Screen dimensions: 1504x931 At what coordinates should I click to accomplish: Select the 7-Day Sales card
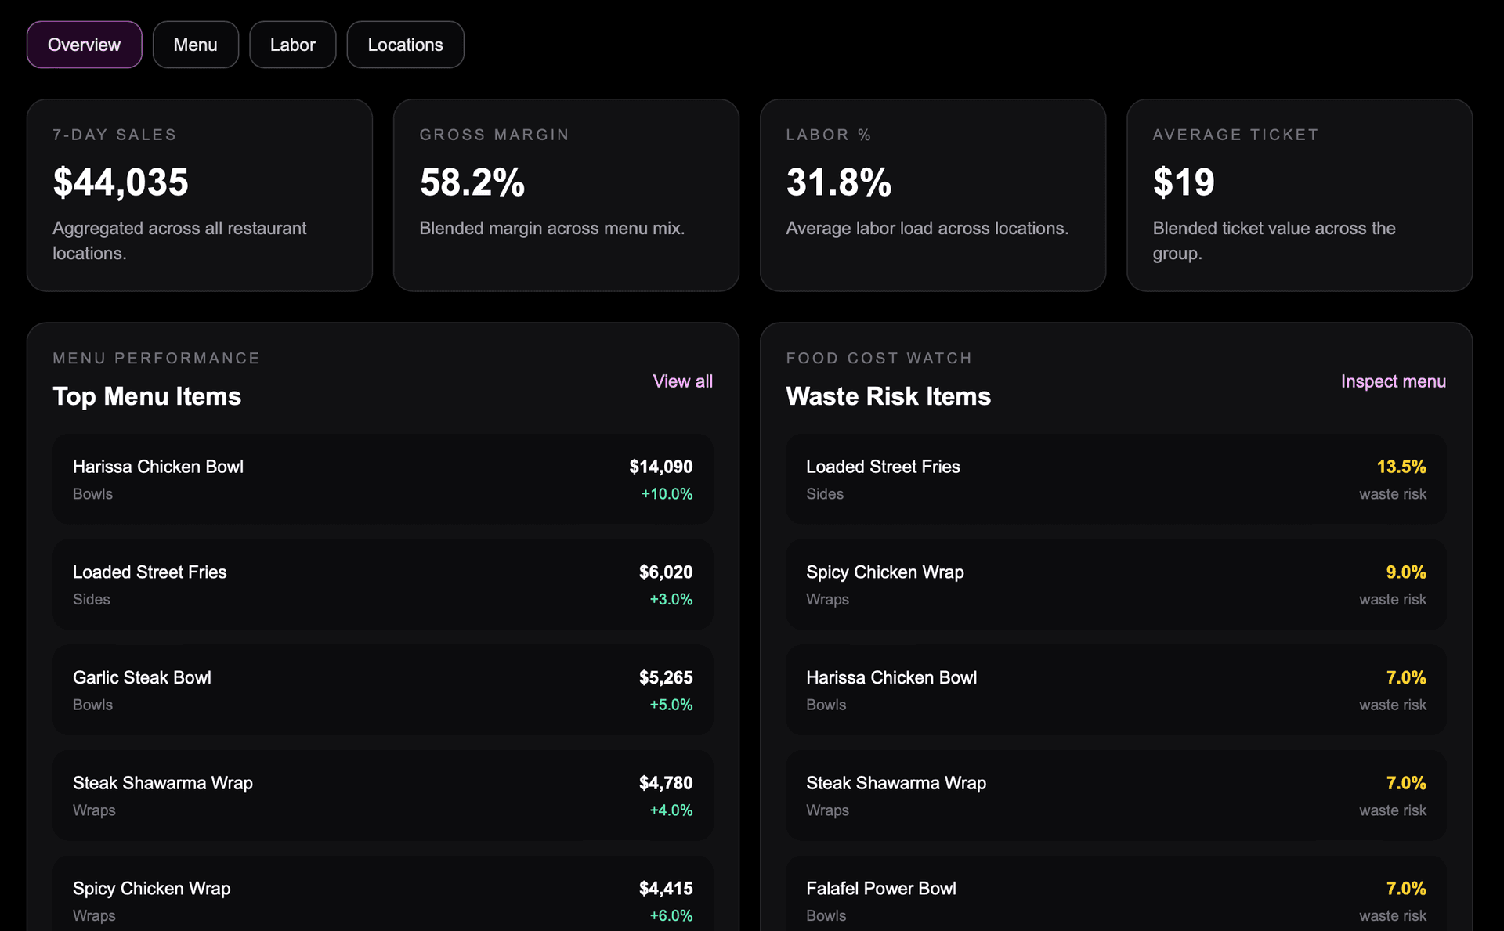click(x=200, y=195)
